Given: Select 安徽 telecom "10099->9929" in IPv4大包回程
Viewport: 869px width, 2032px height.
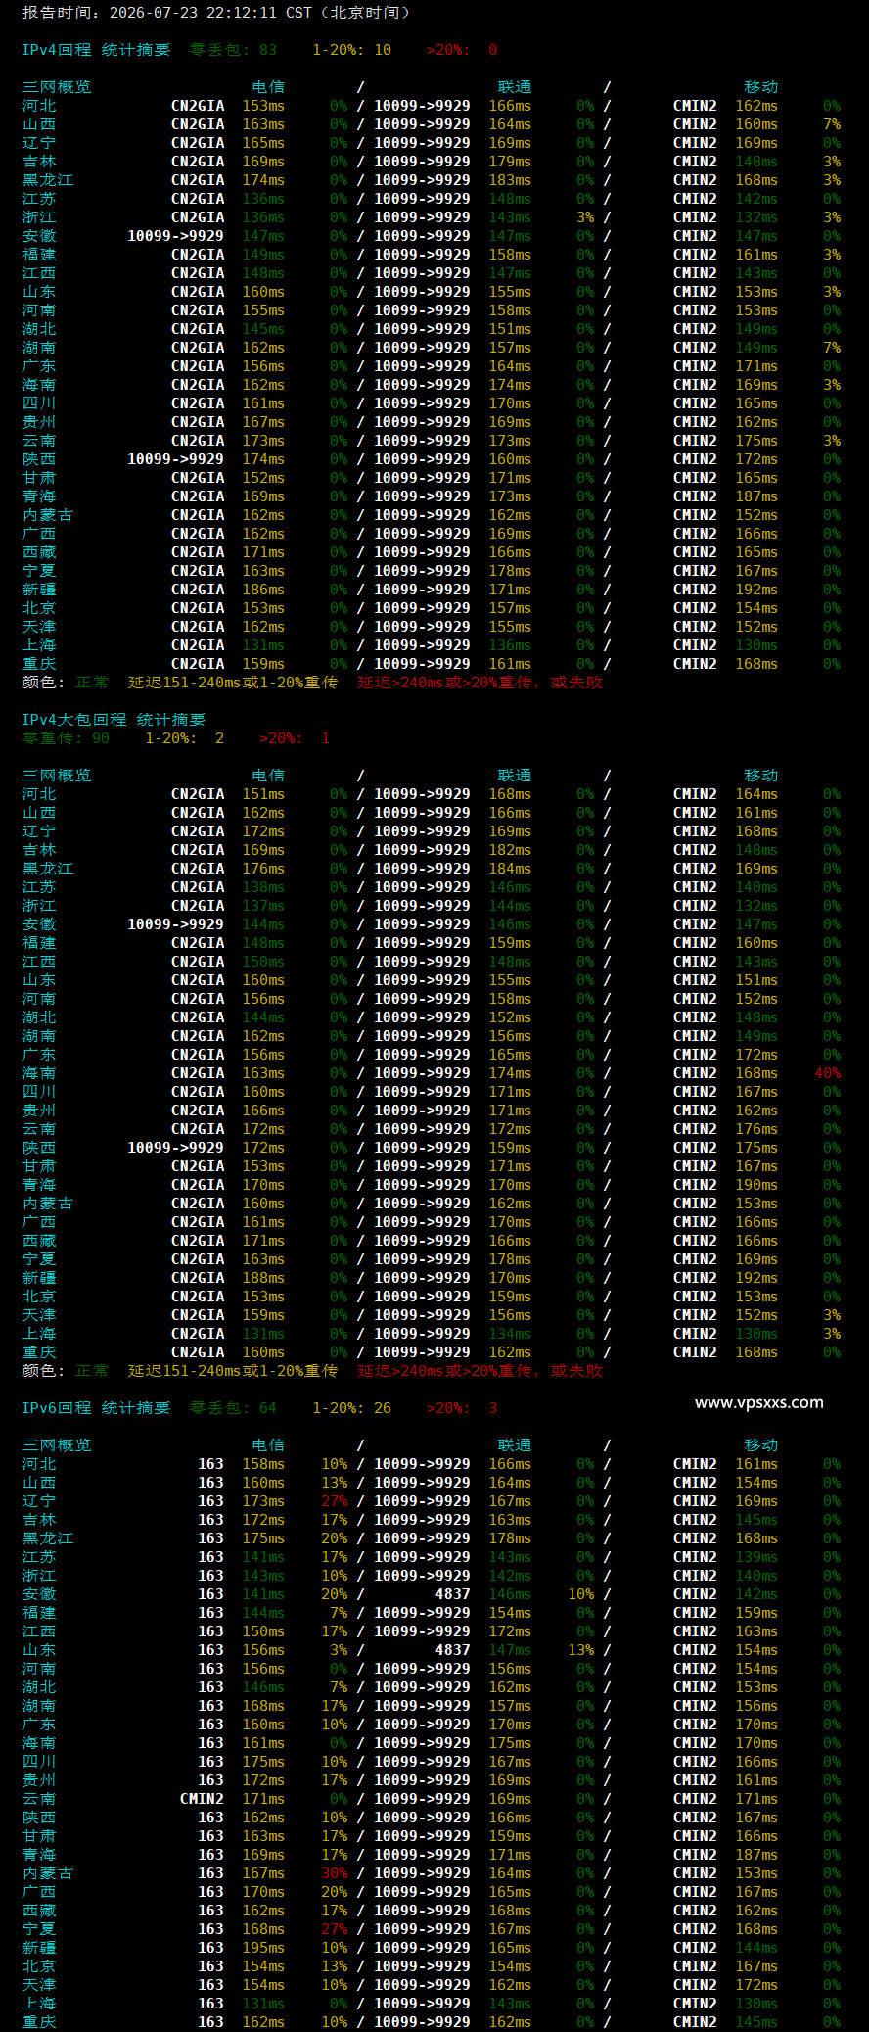Looking at the screenshot, I should [175, 924].
